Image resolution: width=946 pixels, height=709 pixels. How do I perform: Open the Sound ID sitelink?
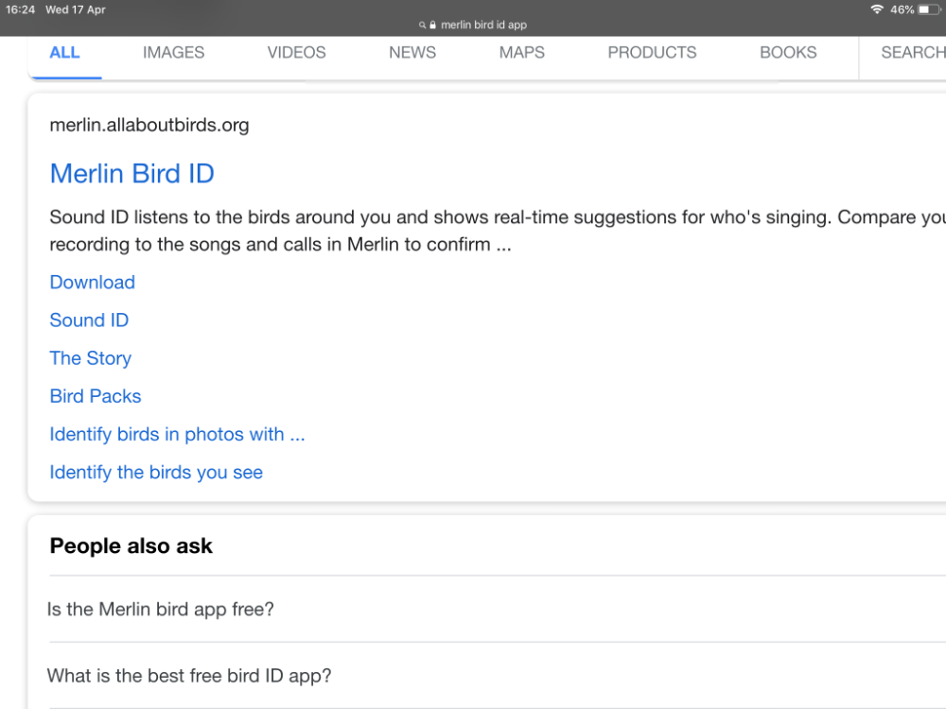click(x=89, y=320)
